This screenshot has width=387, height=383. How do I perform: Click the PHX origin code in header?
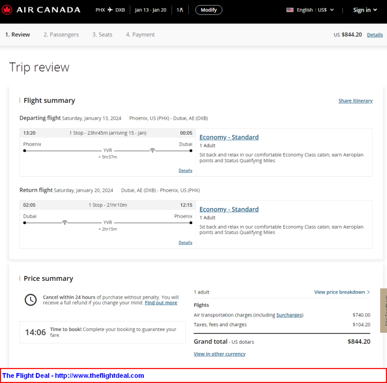point(100,10)
